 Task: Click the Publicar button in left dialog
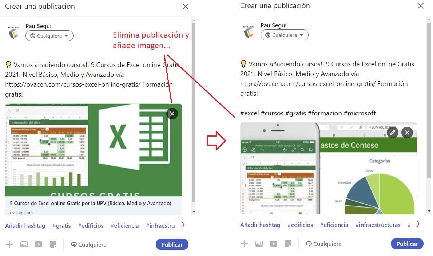(x=172, y=244)
